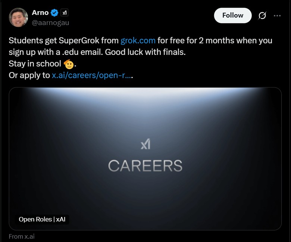Open the x.ai/careers/open-r… link
The image size is (291, 242).
tap(91, 75)
